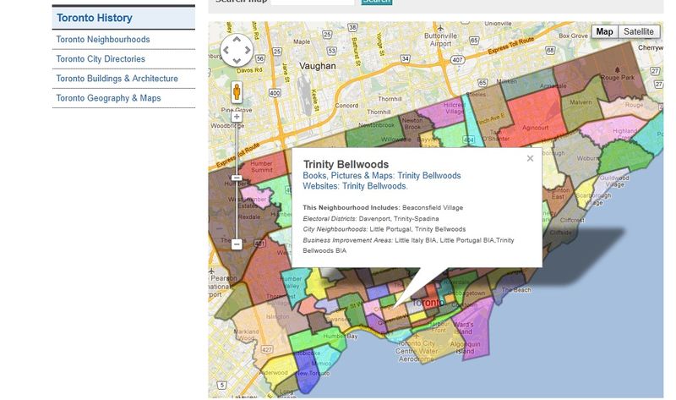Open Websites: Trinity Bellwoods link
The image size is (676, 400).
click(355, 186)
